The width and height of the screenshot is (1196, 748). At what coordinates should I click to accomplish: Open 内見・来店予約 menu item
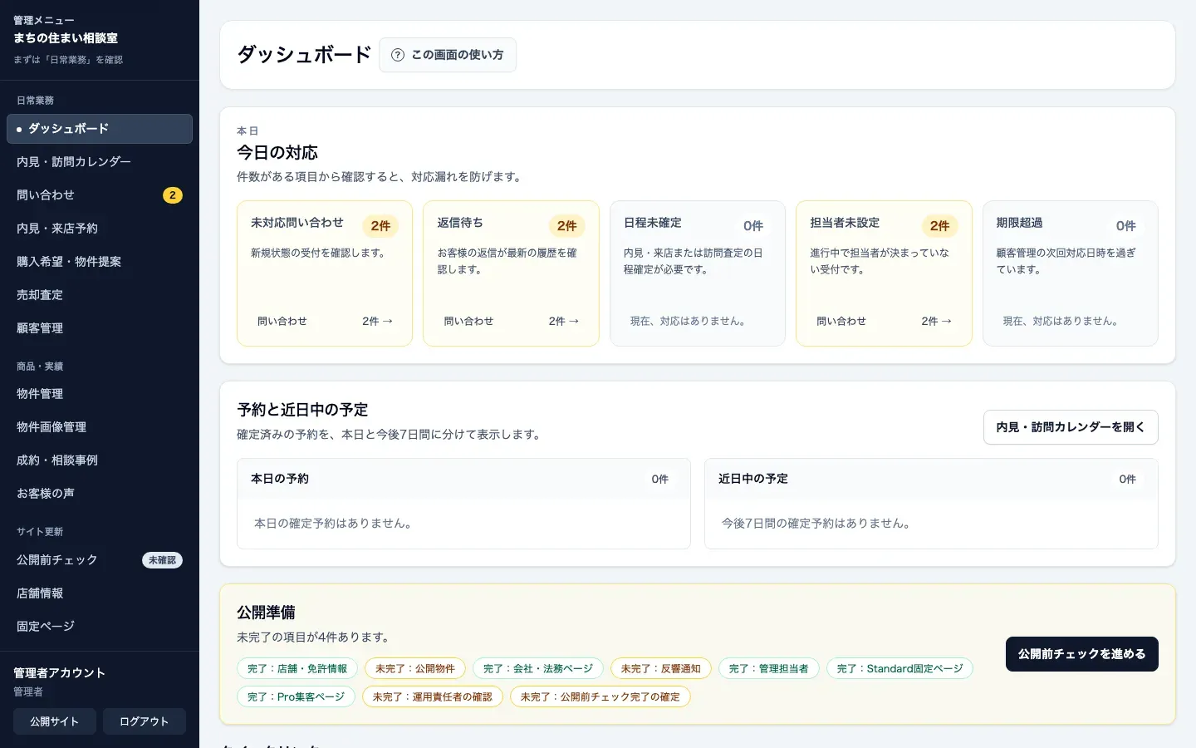[100, 229]
